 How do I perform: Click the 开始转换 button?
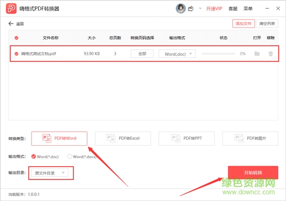(253, 172)
